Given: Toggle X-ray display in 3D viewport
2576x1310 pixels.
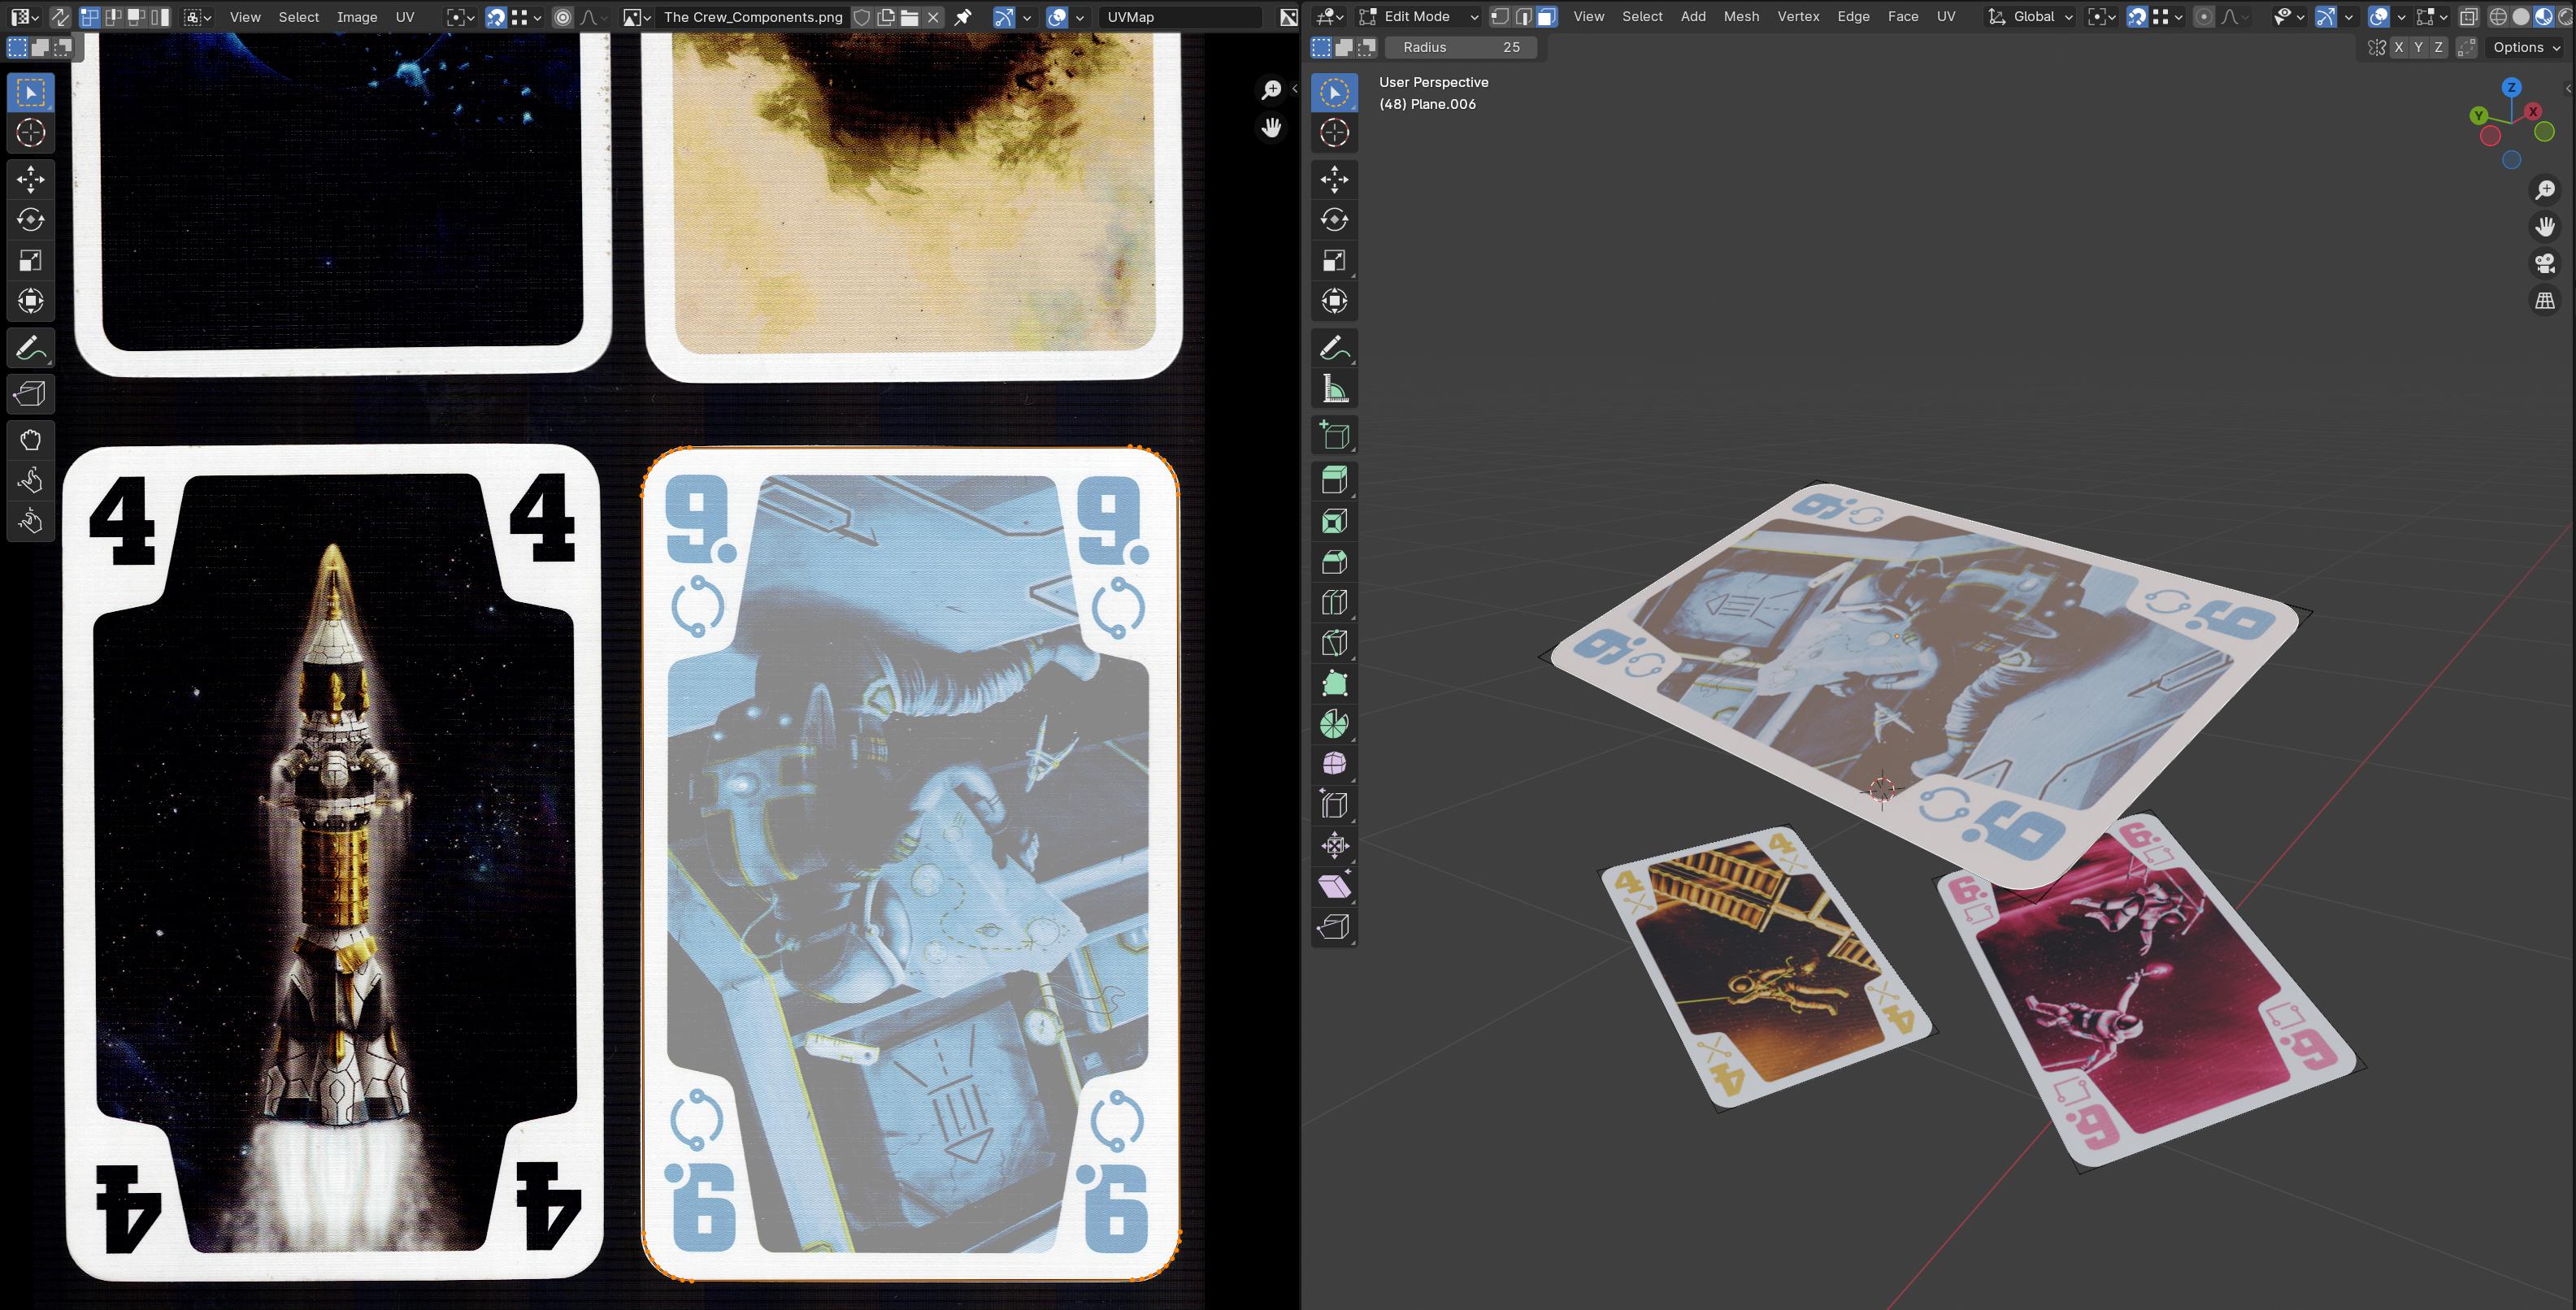Looking at the screenshot, I should 2468,17.
